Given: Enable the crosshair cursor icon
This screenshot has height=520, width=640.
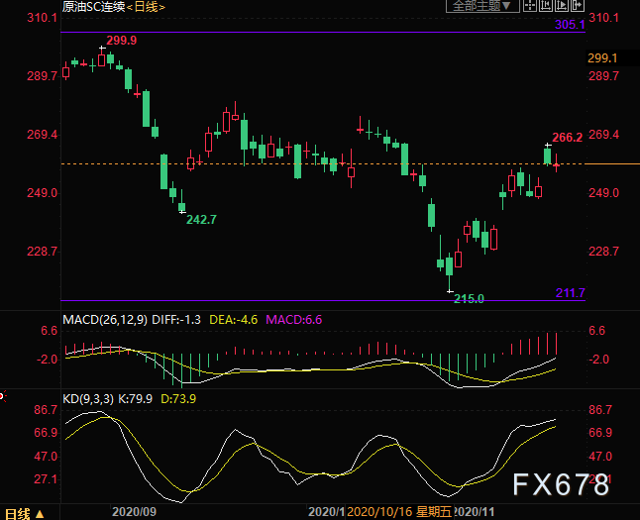Looking at the screenshot, I should (530, 6).
